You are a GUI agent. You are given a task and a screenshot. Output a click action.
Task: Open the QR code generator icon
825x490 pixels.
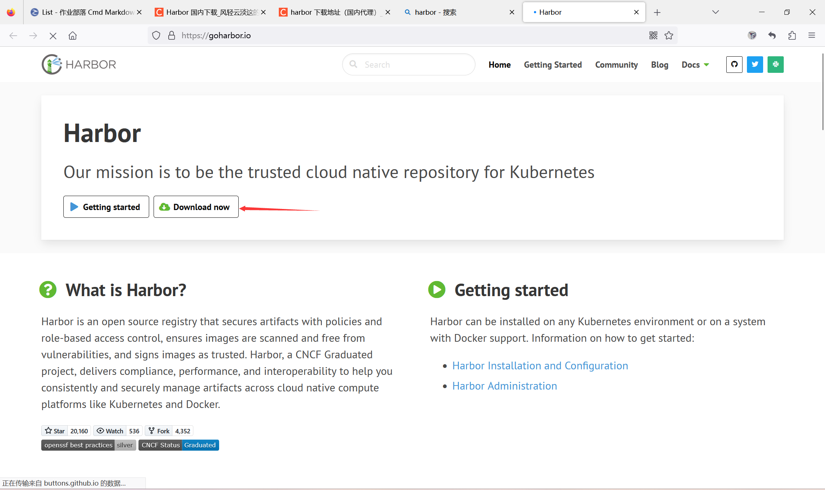[653, 35]
